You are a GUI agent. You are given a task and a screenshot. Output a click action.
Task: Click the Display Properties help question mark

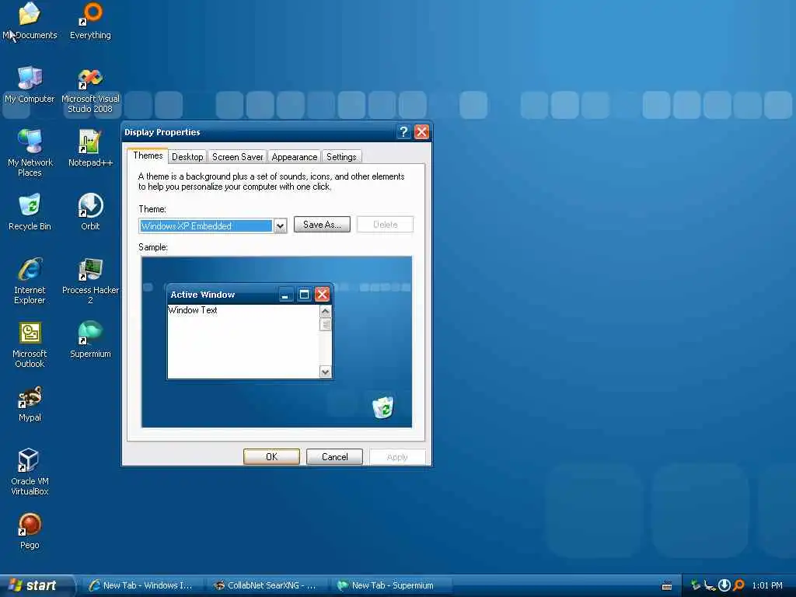(x=403, y=132)
